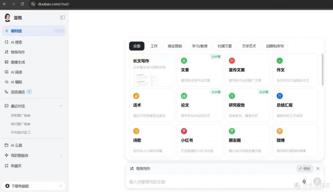Open recent chat 手机版对话
333x192 pixels.
(x=21, y=132)
